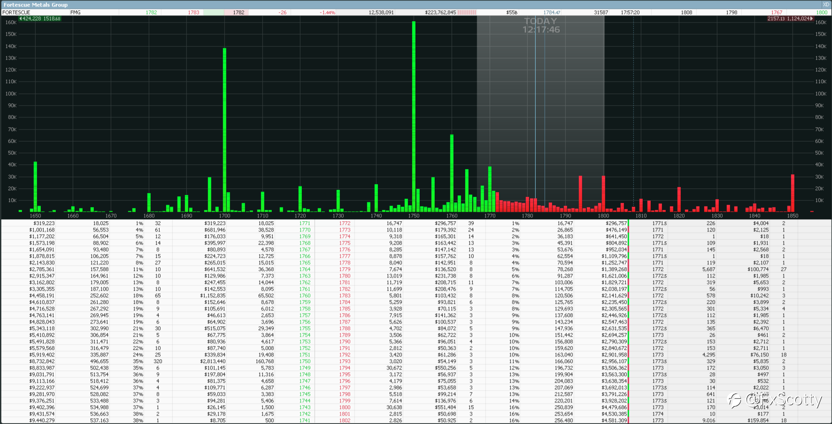Viewport: 832px width, 424px height.
Task: Click the turnover value $223,762,845
Action: (x=440, y=13)
